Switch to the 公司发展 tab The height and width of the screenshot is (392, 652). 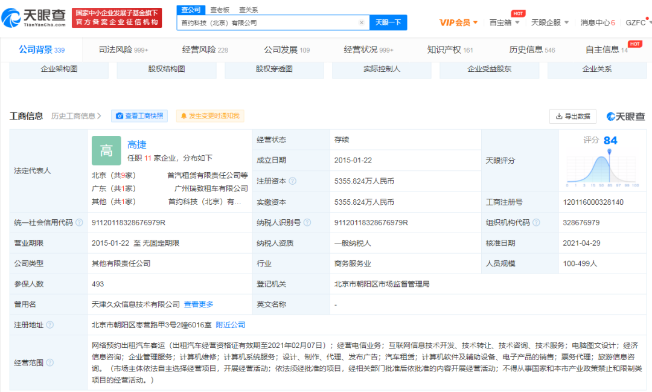point(287,50)
